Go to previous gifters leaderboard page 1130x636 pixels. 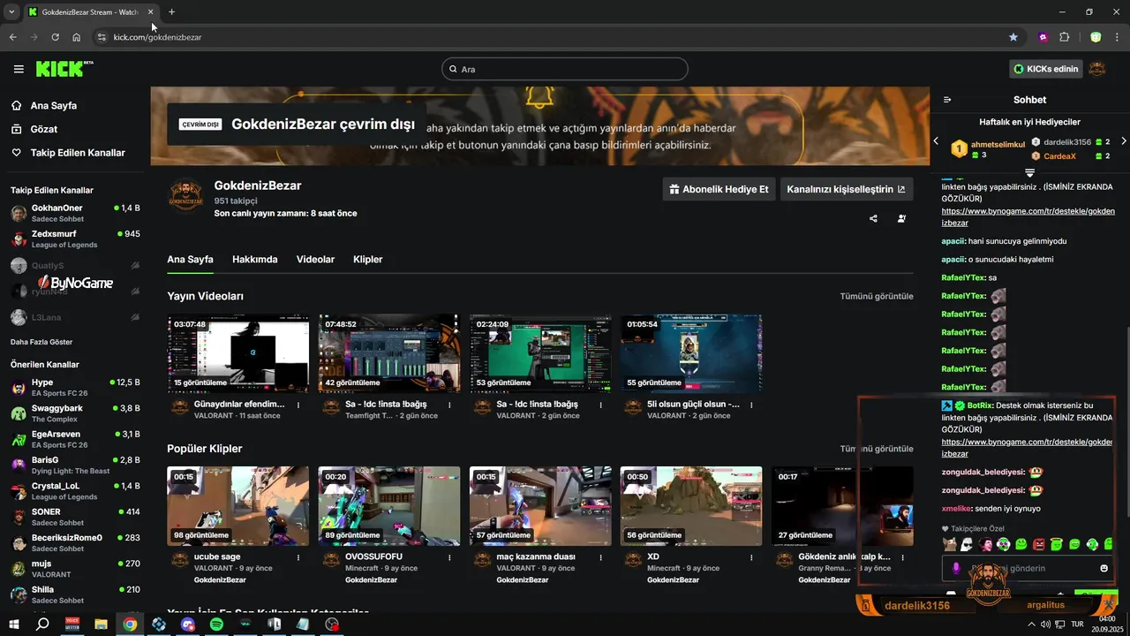[937, 140]
